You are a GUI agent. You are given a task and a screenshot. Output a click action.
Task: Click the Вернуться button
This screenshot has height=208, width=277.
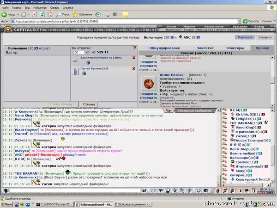pyautogui.click(x=265, y=37)
